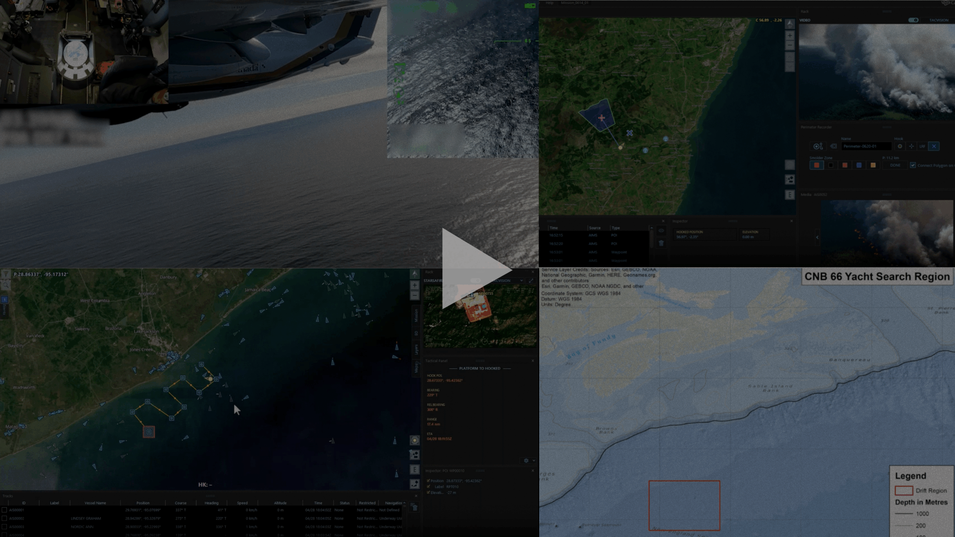Open the Help menu
This screenshot has height=537, width=955.
549,3
